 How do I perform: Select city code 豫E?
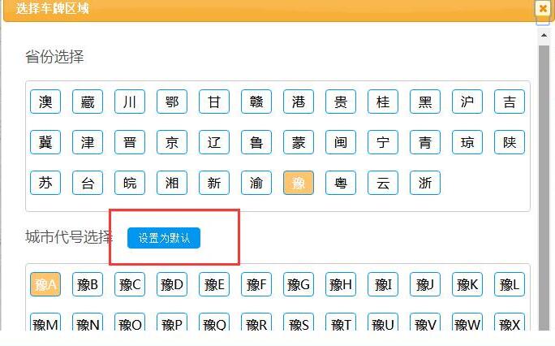[214, 284]
